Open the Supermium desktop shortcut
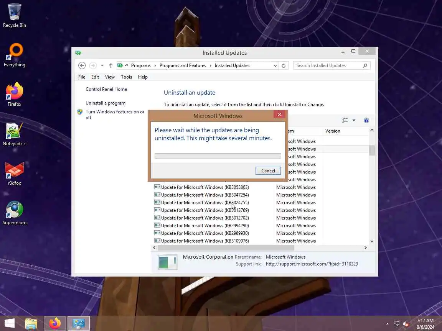This screenshot has width=442, height=331. tap(14, 213)
